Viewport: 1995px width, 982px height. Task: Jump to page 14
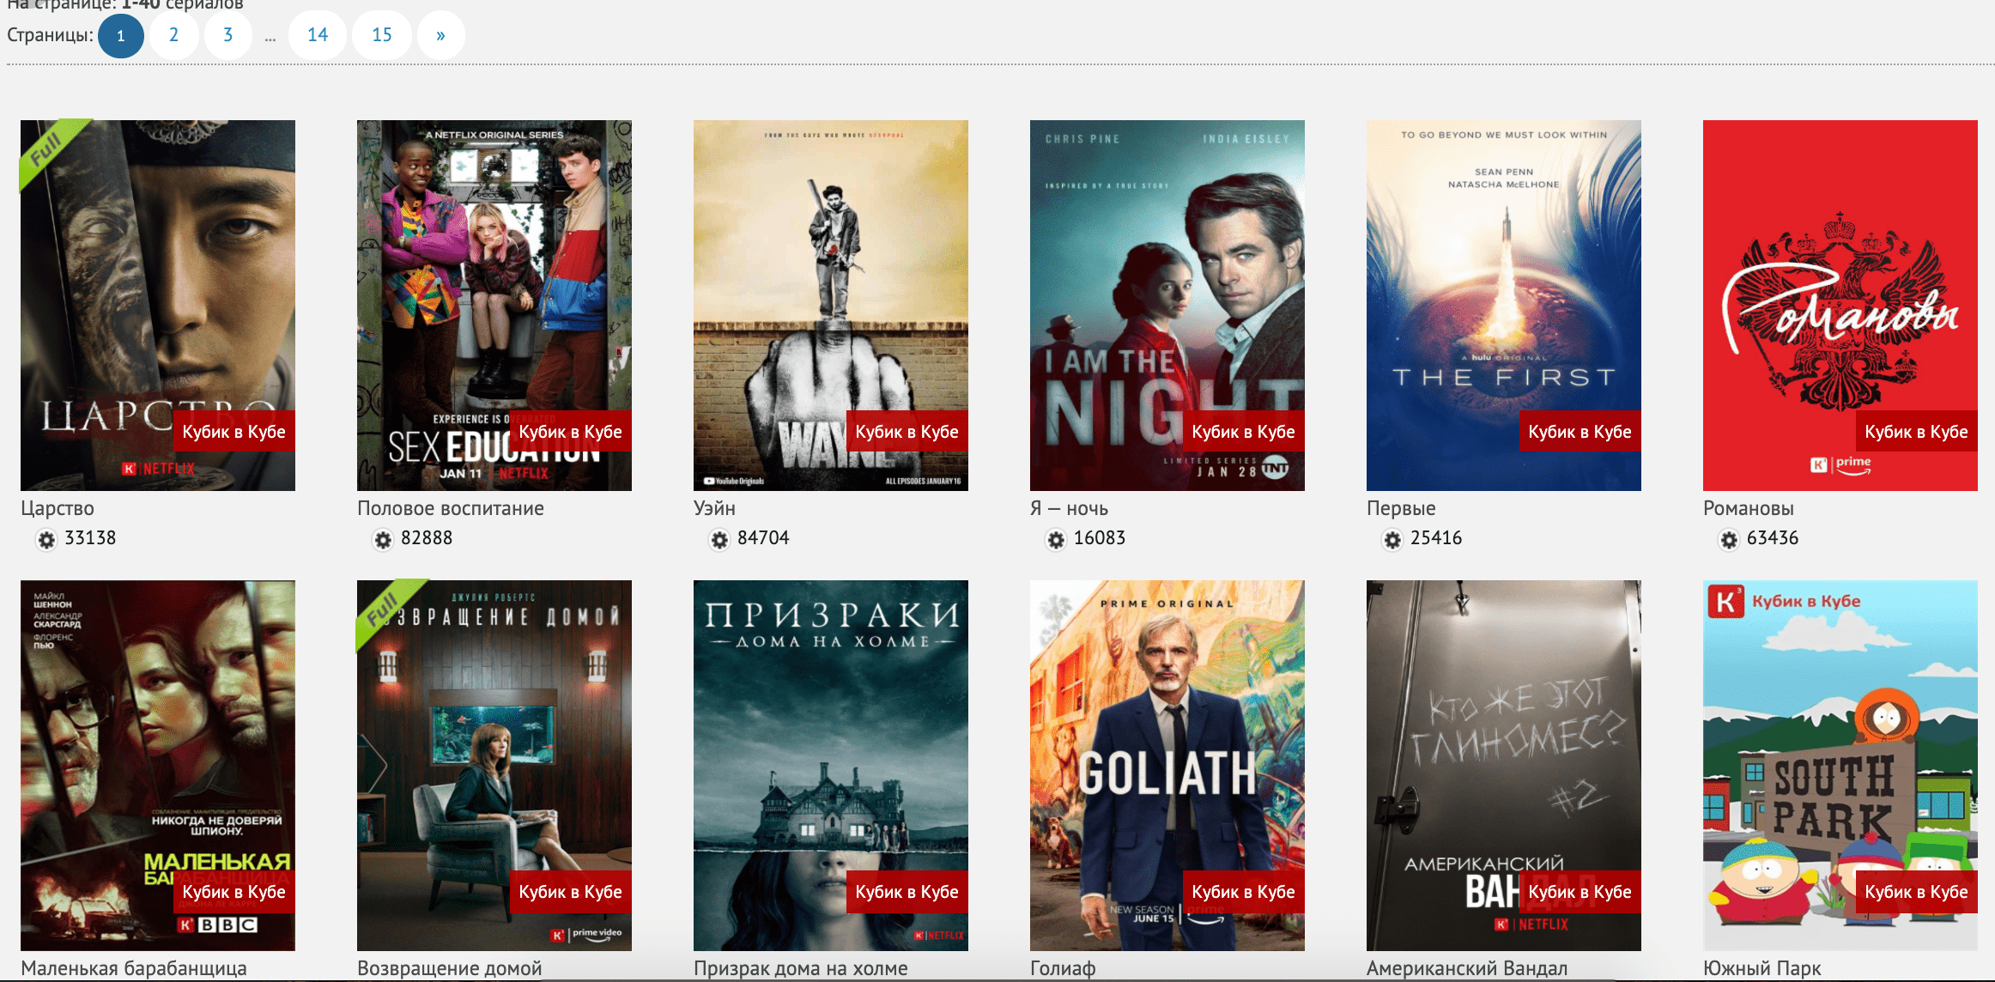pyautogui.click(x=318, y=35)
